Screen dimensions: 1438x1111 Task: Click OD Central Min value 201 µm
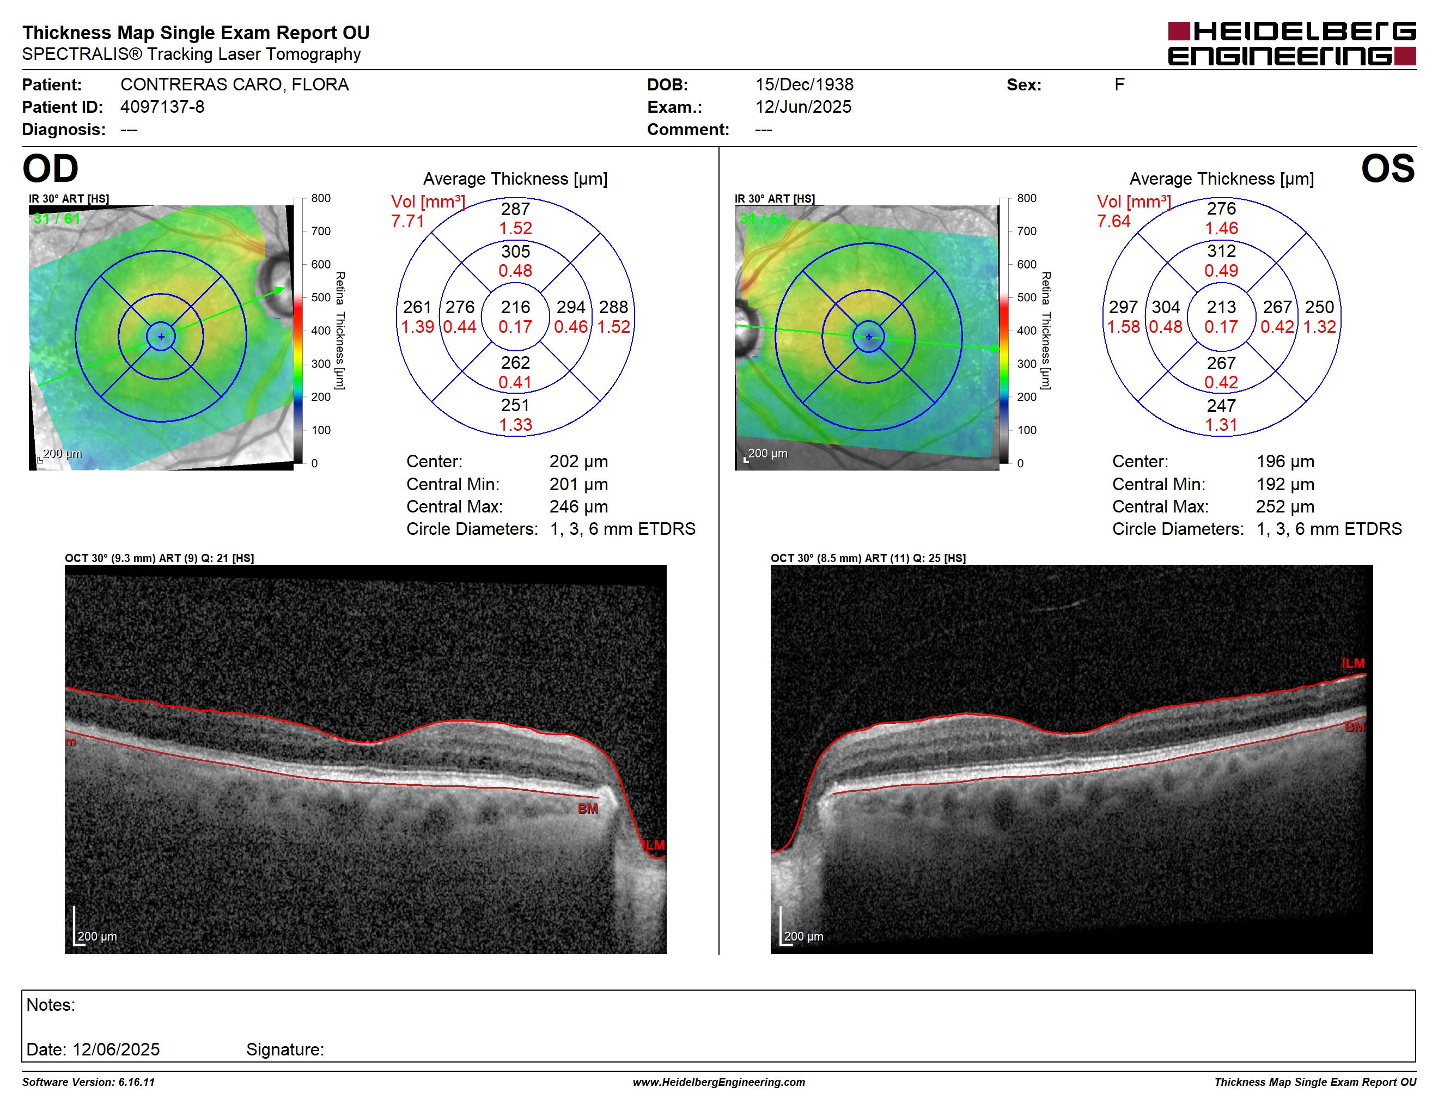tap(579, 484)
